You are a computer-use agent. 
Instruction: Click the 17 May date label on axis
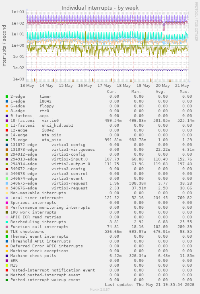tap(104, 86)
